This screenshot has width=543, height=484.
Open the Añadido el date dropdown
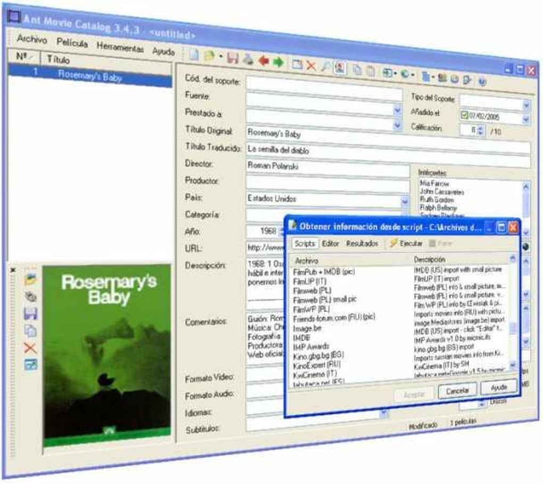click(x=526, y=119)
